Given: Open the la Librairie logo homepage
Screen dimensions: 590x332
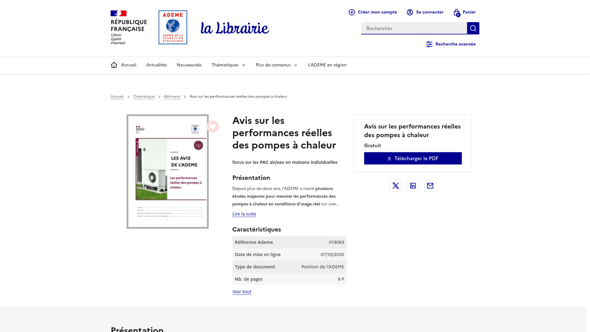Looking at the screenshot, I should pos(235,28).
